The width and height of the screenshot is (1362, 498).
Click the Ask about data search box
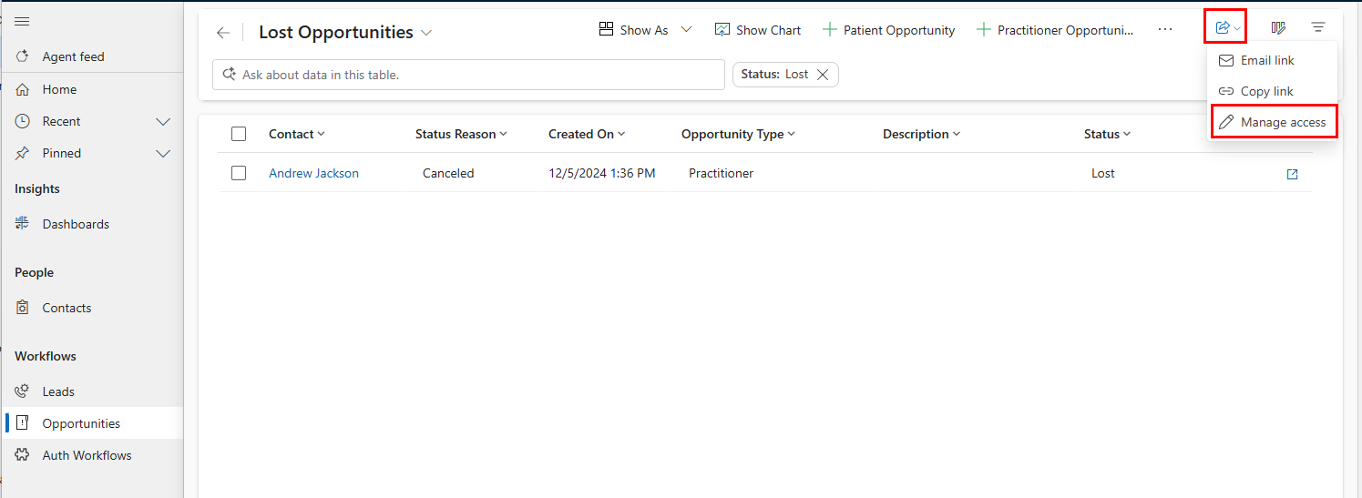(468, 75)
